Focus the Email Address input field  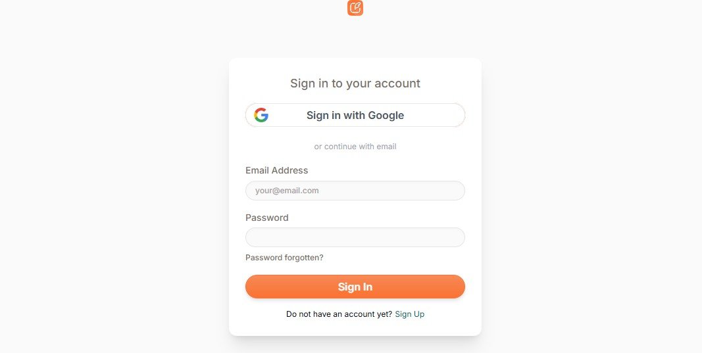pyautogui.click(x=355, y=191)
